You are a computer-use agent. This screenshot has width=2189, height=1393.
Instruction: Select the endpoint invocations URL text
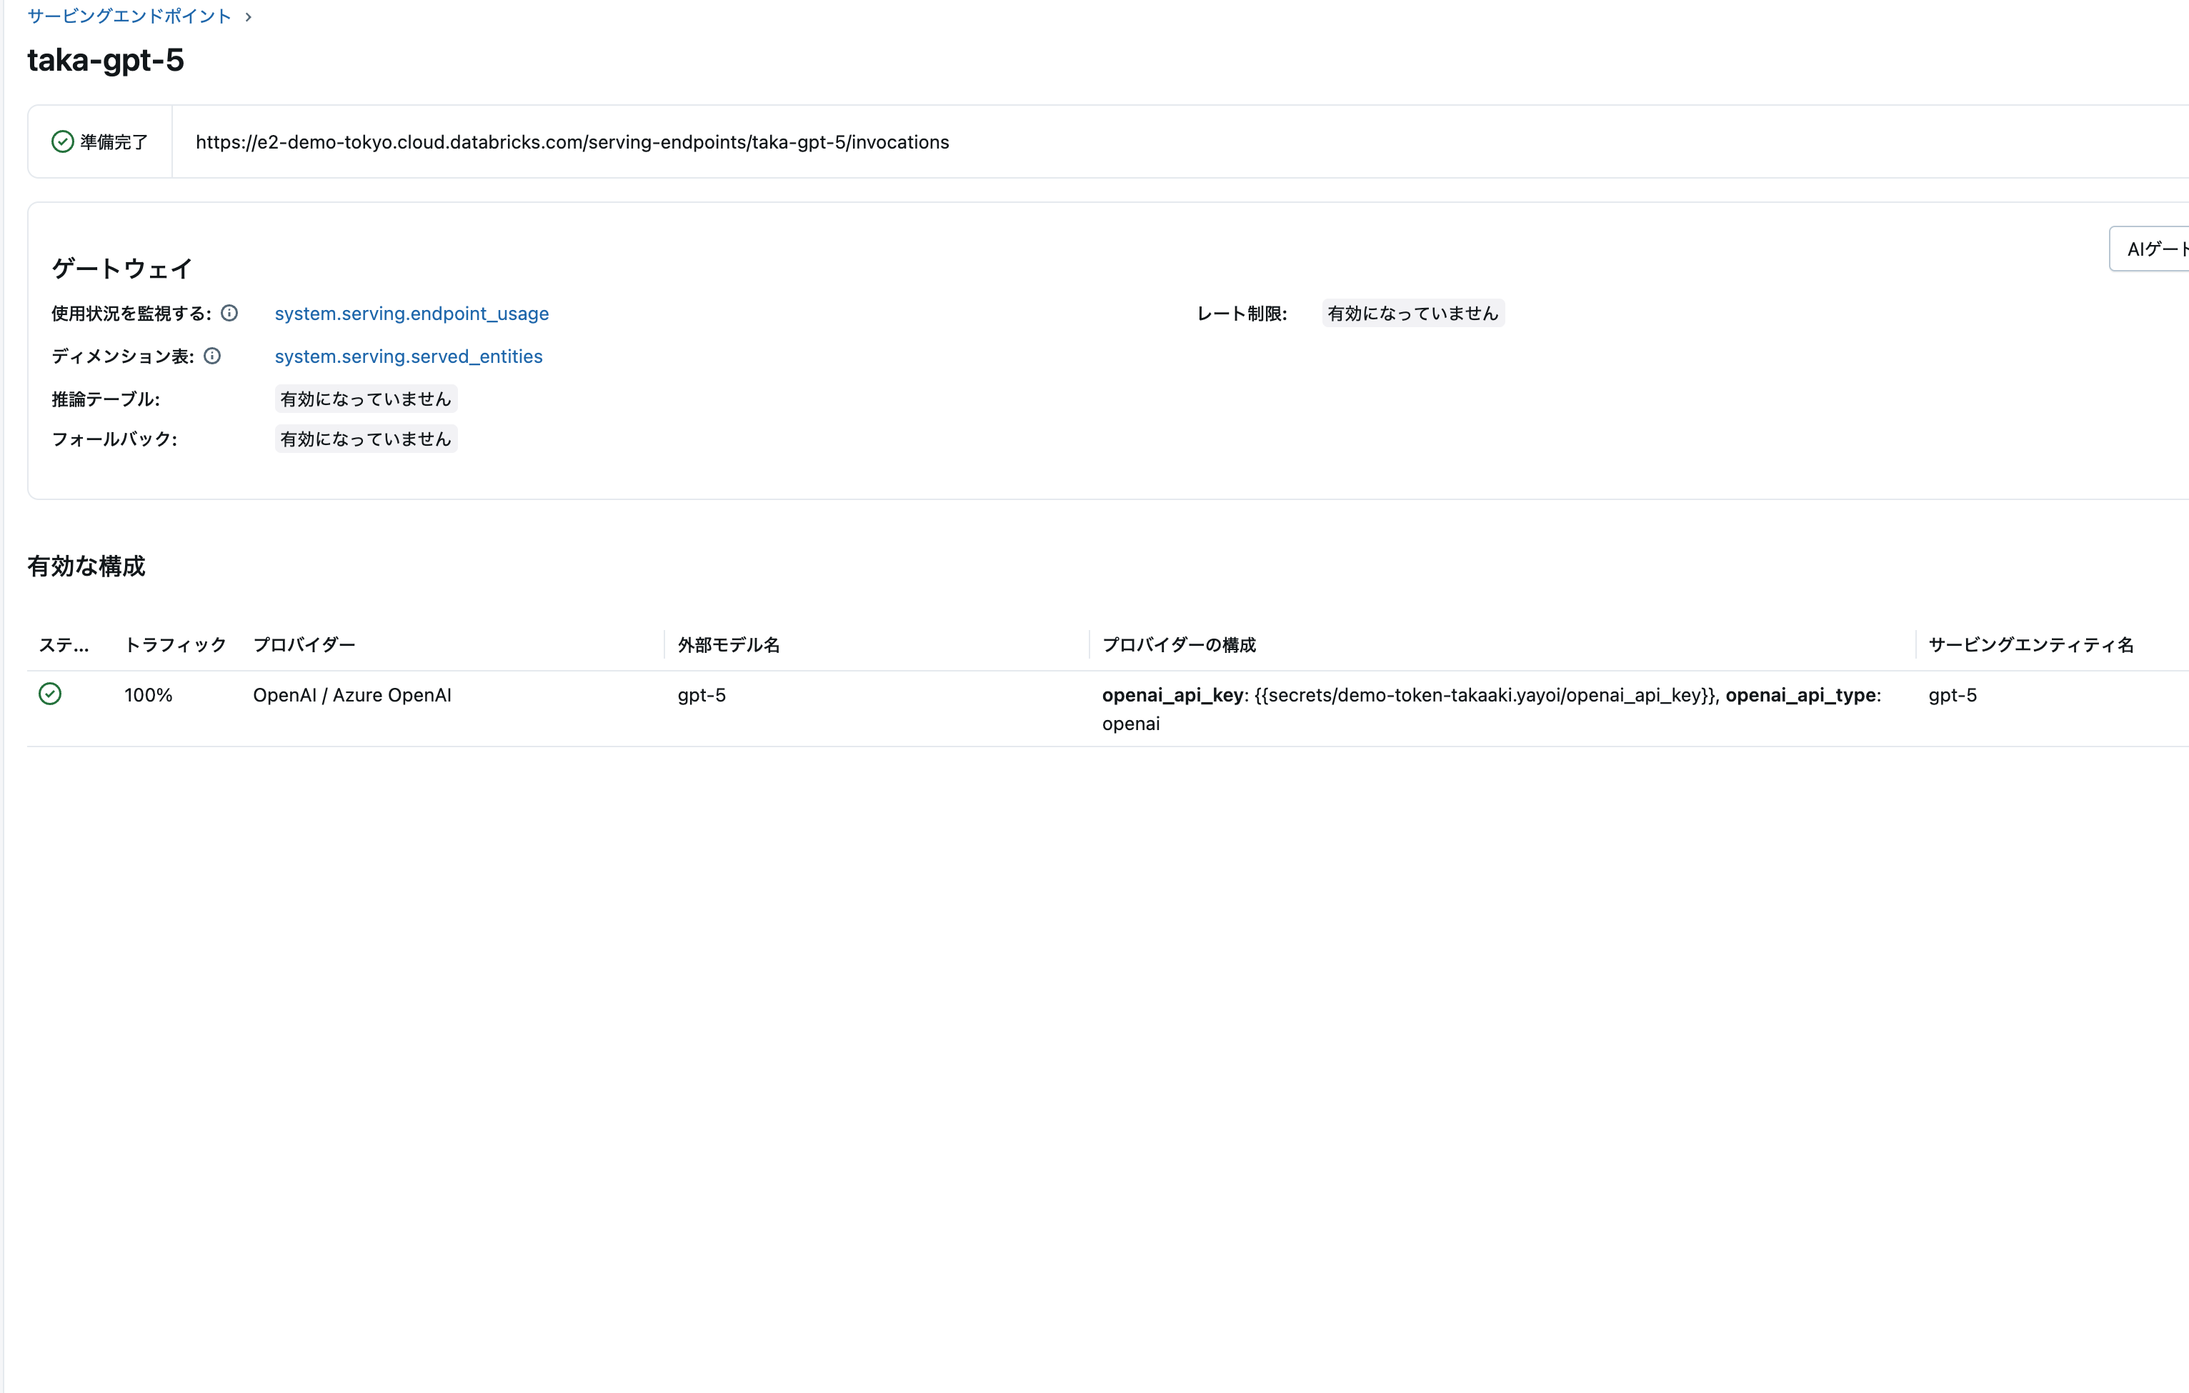[x=571, y=141]
